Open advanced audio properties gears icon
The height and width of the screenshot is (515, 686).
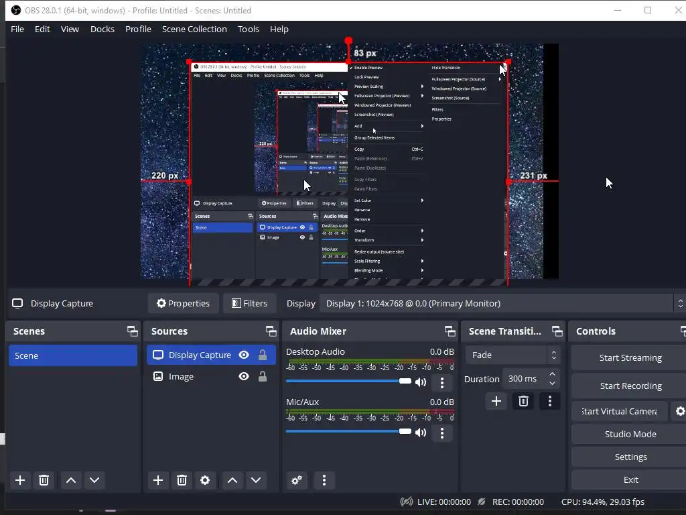pos(297,480)
